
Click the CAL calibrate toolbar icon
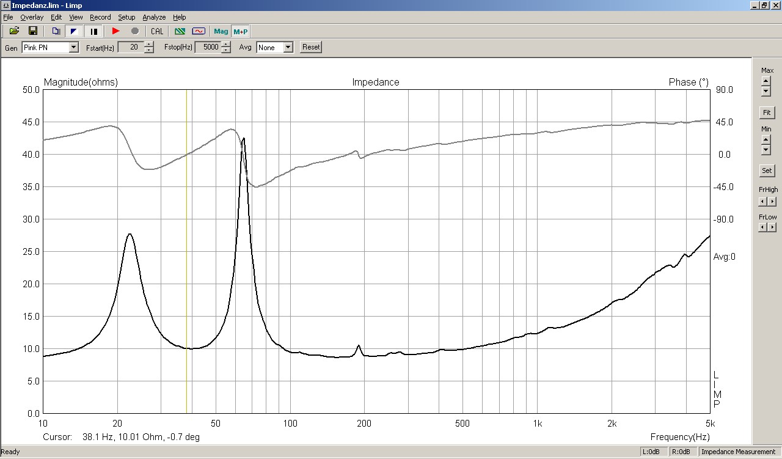click(157, 31)
